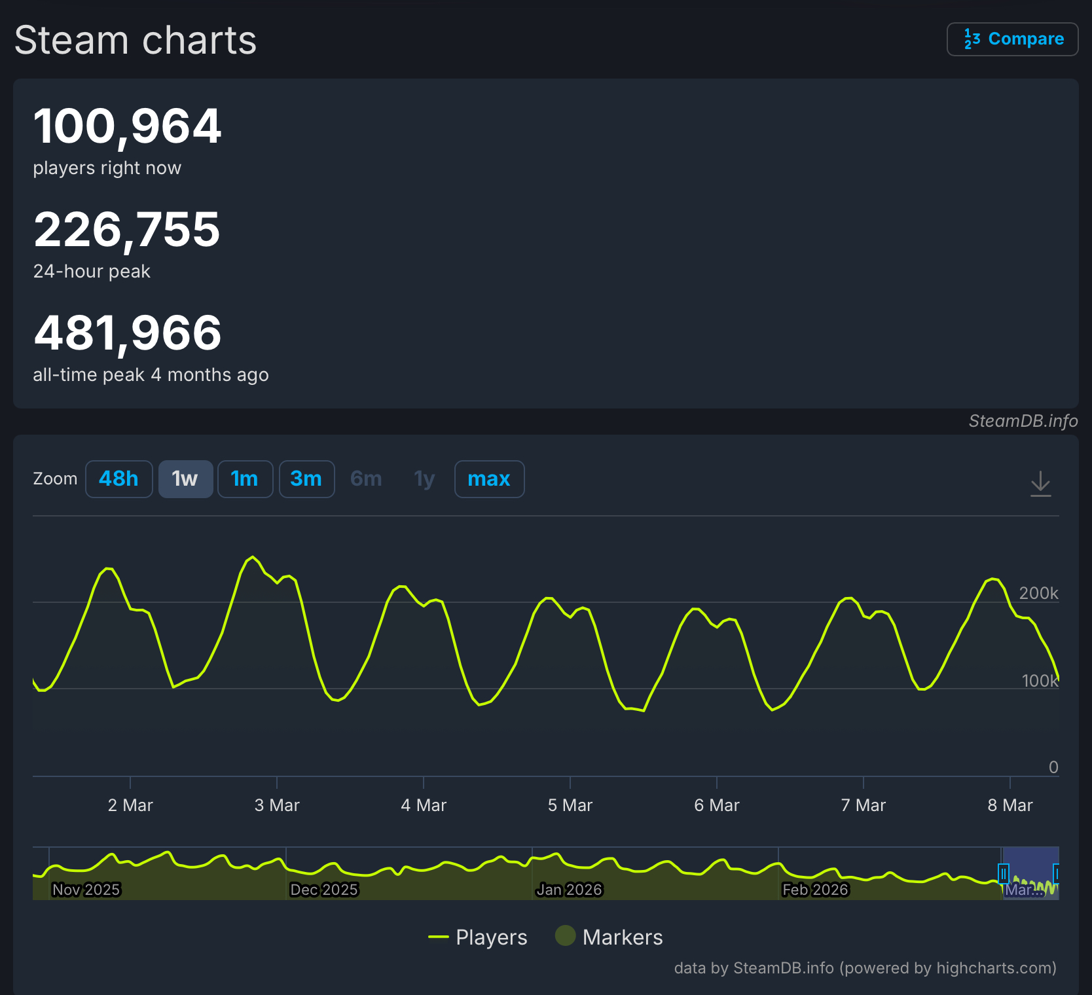Click the numbered-list icon inside Compare
This screenshot has height=995, width=1092.
point(972,39)
